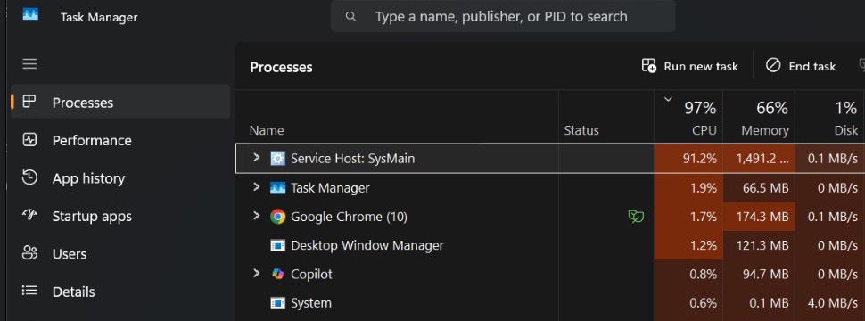Click the 1.7% CPU value
The height and width of the screenshot is (321, 865).
[x=704, y=217]
